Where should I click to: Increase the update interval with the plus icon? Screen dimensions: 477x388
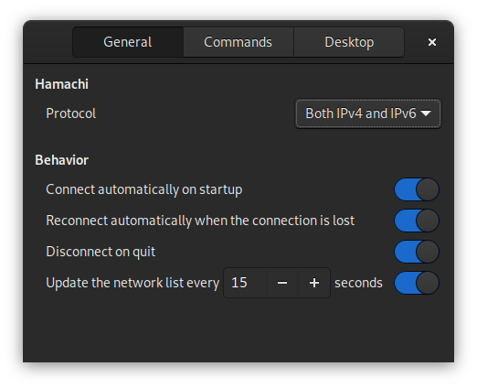point(314,283)
